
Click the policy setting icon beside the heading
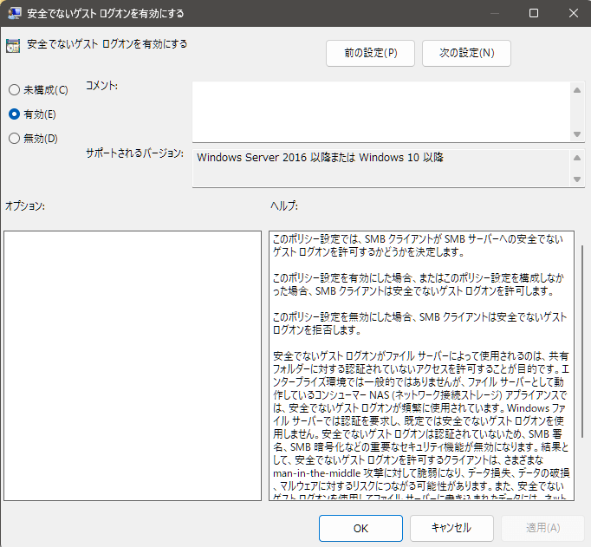[14, 45]
